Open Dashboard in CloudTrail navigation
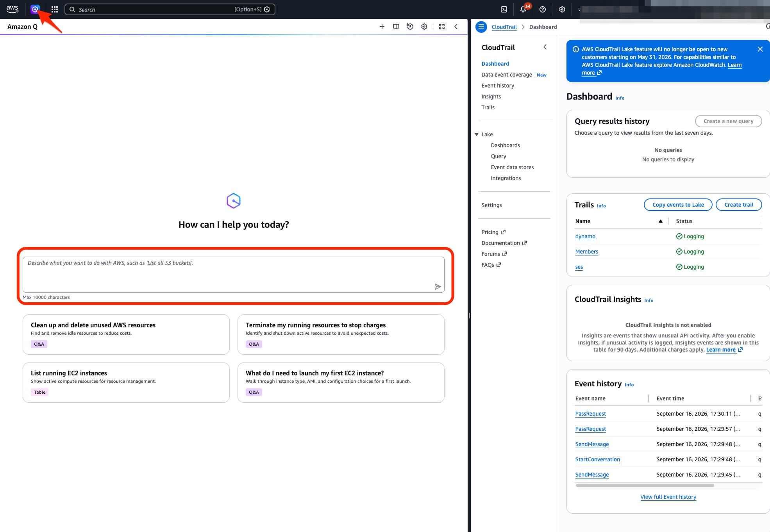This screenshot has width=770, height=532. tap(495, 64)
